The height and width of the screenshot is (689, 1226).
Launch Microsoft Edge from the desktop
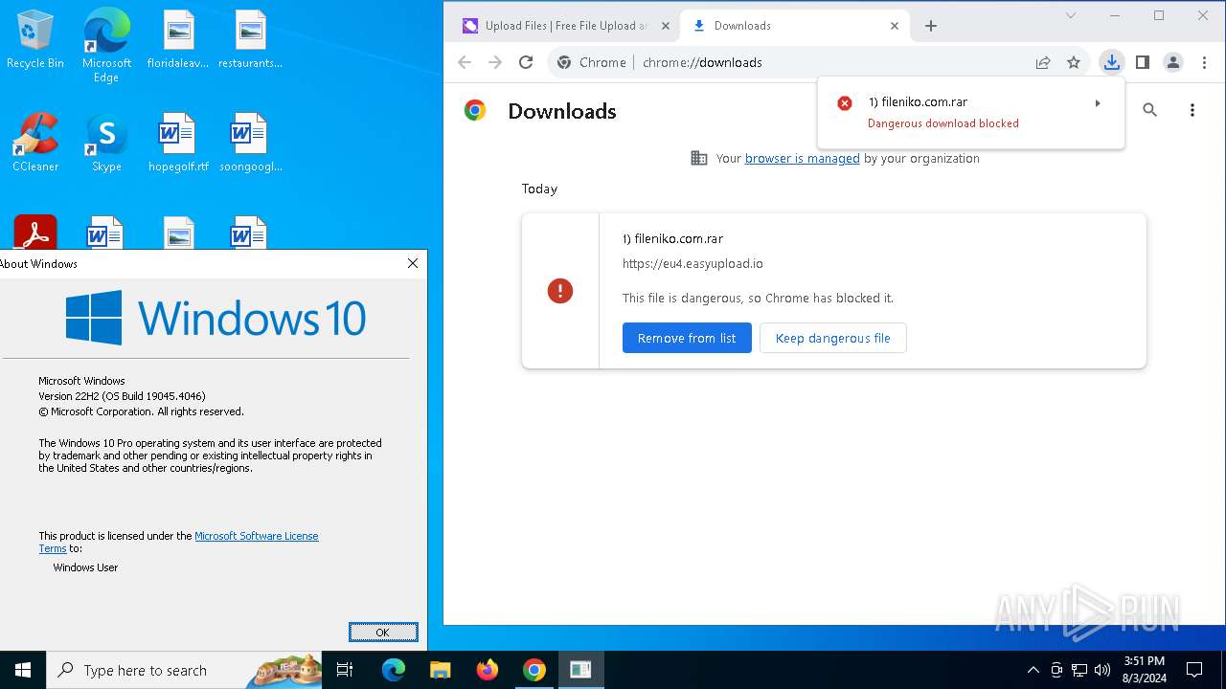pyautogui.click(x=106, y=46)
